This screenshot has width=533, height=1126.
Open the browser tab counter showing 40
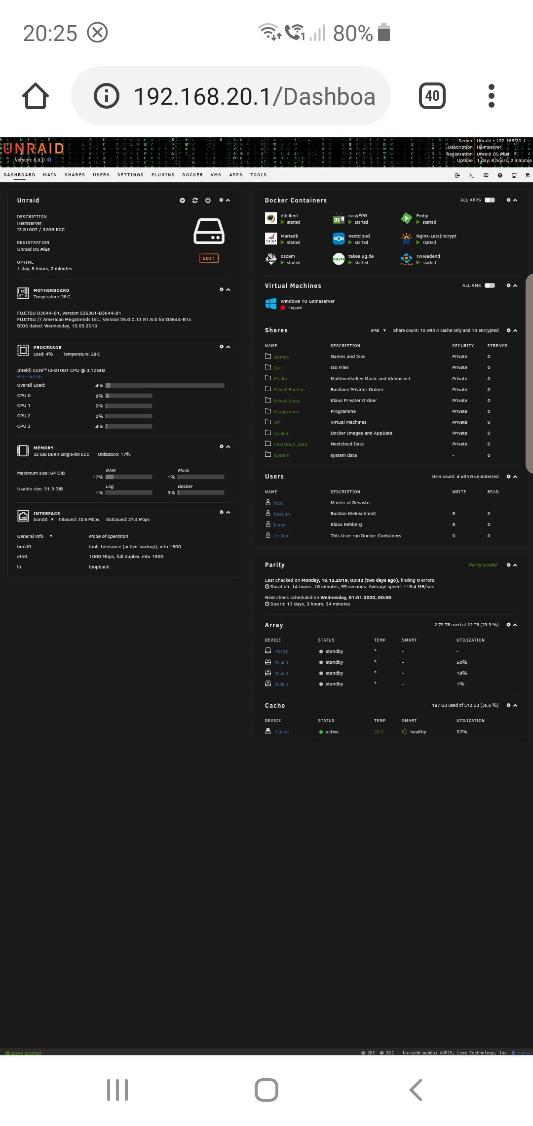[432, 96]
